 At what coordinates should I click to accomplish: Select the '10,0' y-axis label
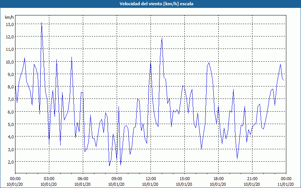10,62
